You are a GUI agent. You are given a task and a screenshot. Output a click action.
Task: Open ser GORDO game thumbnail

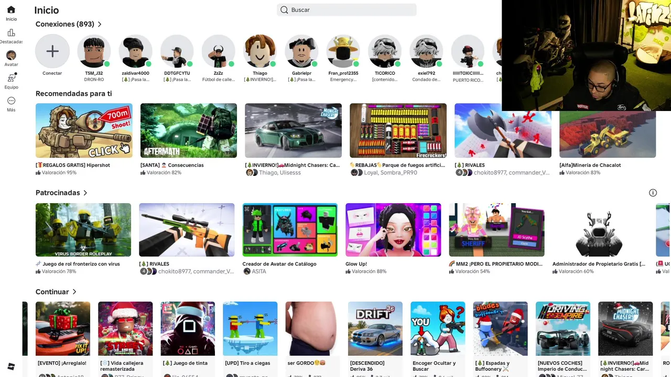(x=313, y=329)
